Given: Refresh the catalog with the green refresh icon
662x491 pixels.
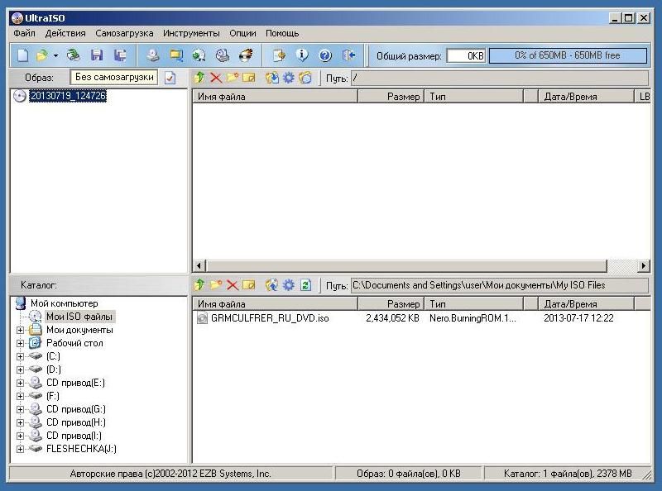Looking at the screenshot, I should 305,285.
